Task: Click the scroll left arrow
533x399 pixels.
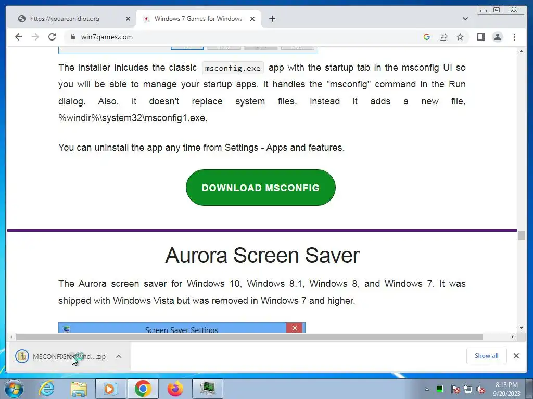Action: click(x=11, y=337)
